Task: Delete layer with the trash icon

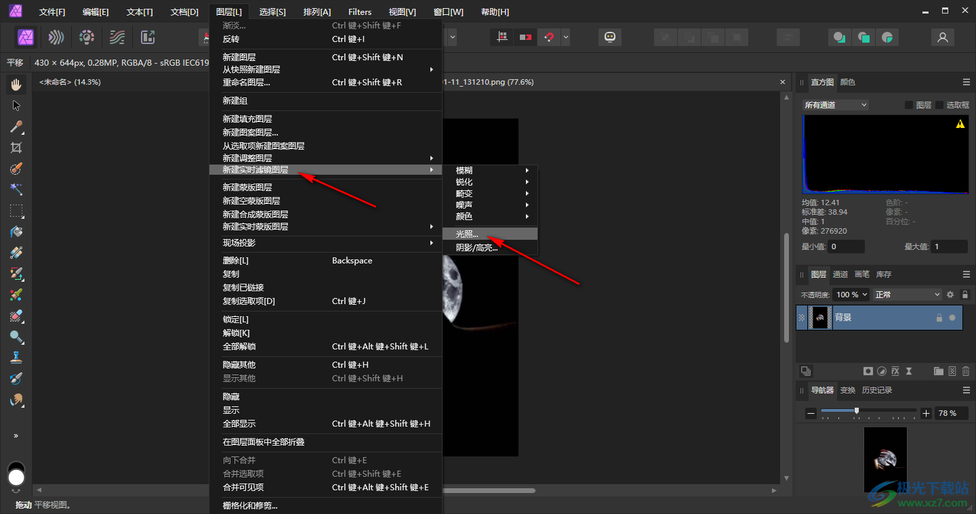Action: tap(966, 371)
